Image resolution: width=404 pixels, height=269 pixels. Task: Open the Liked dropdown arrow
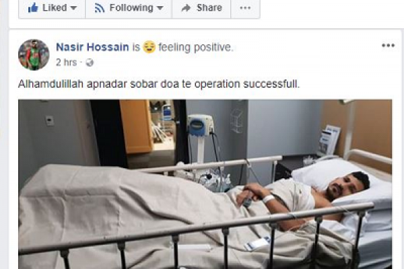pyautogui.click(x=73, y=8)
